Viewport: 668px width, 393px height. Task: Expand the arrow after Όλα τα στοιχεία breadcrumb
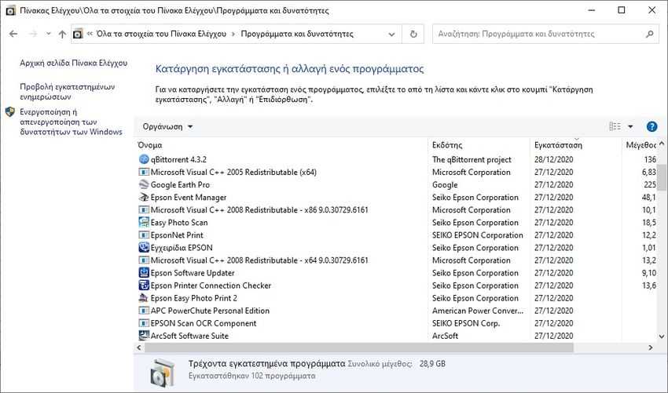tap(233, 34)
